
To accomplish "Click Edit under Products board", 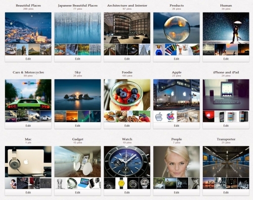I will point(177,59).
